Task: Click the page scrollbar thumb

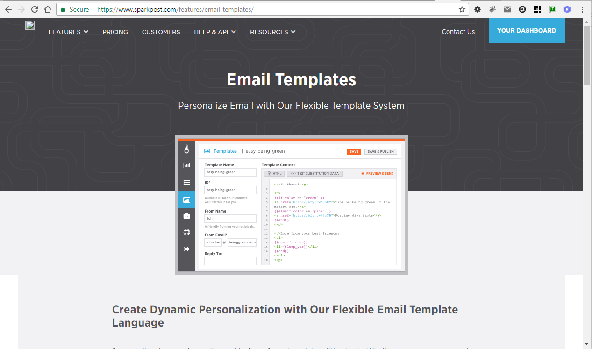Action: tap(587, 56)
